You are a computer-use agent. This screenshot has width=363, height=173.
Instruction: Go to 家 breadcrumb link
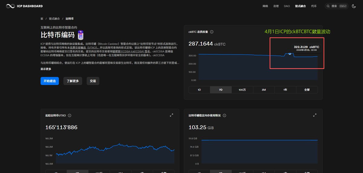pos(42,19)
